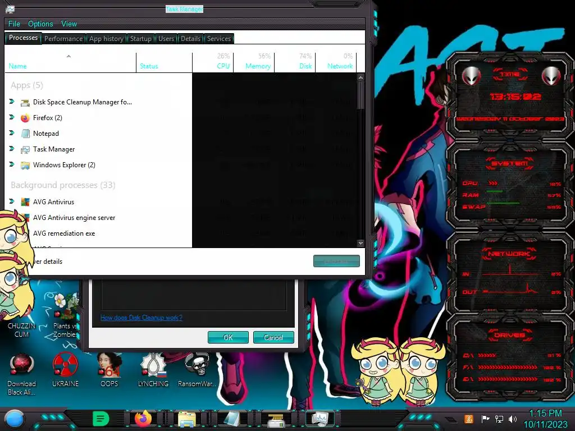This screenshot has width=575, height=431.
Task: Switch to the Performance tab
Action: tap(63, 39)
